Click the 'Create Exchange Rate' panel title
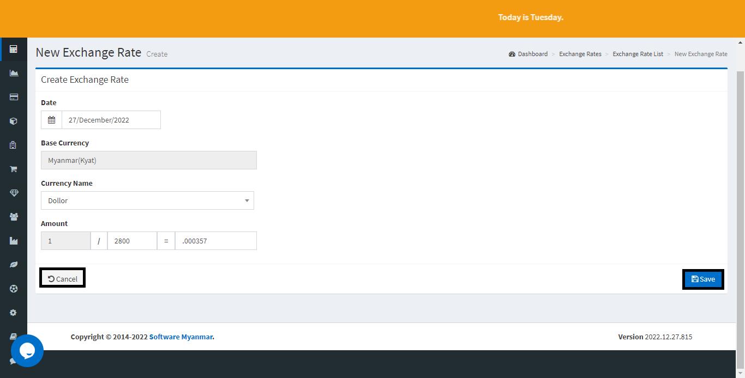The height and width of the screenshot is (378, 745). point(85,80)
